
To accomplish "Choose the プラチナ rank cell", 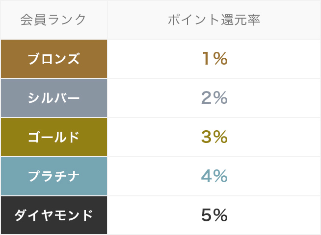I will [53, 176].
